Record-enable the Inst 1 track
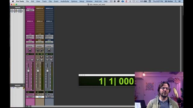The image size is (193, 108). click(42, 57)
